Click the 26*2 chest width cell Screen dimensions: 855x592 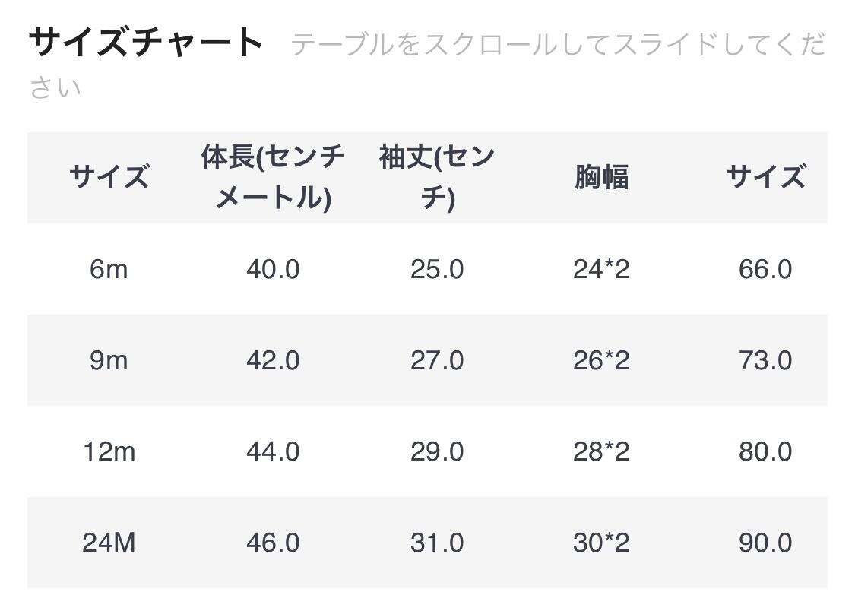point(601,360)
